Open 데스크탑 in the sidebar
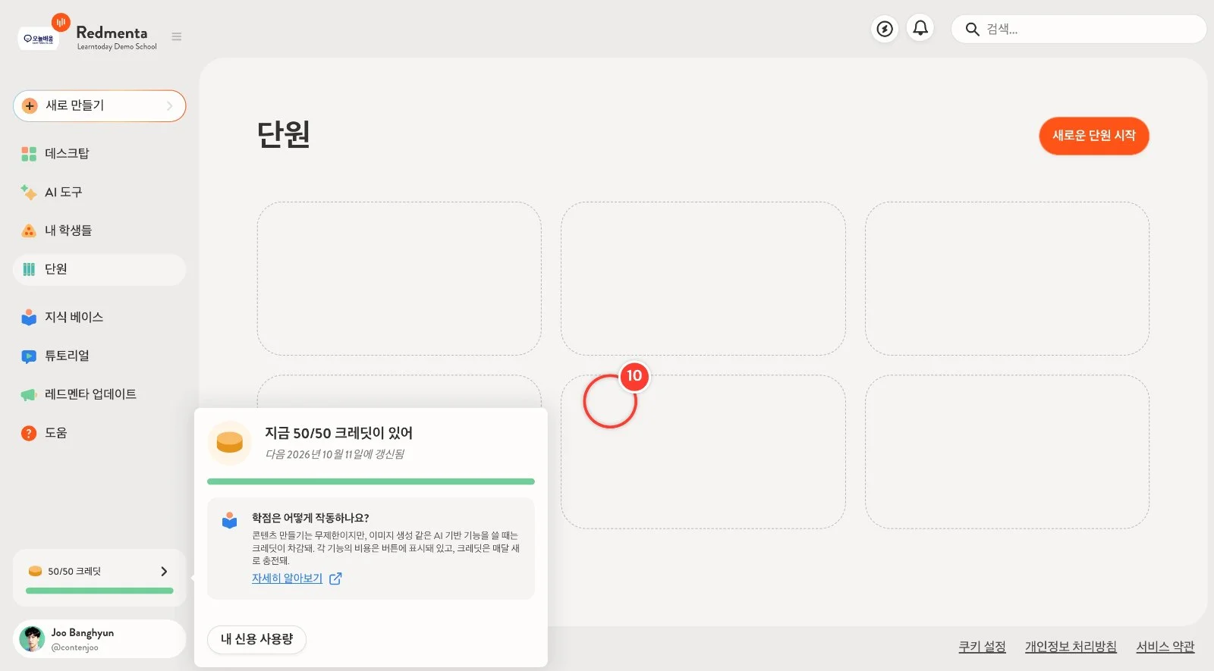The image size is (1214, 671). click(x=99, y=154)
